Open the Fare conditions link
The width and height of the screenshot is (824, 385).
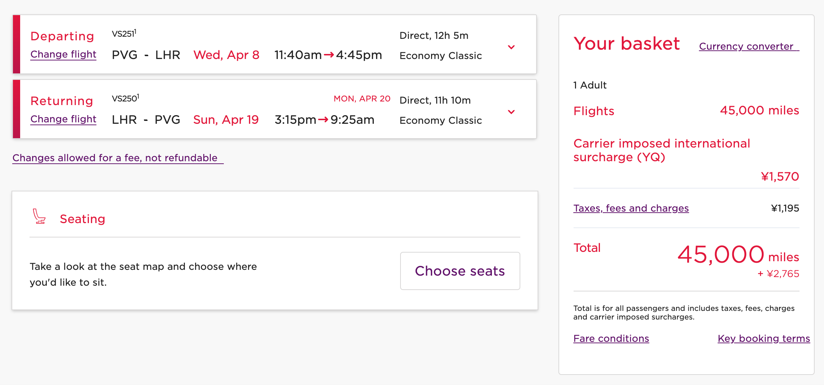click(611, 339)
